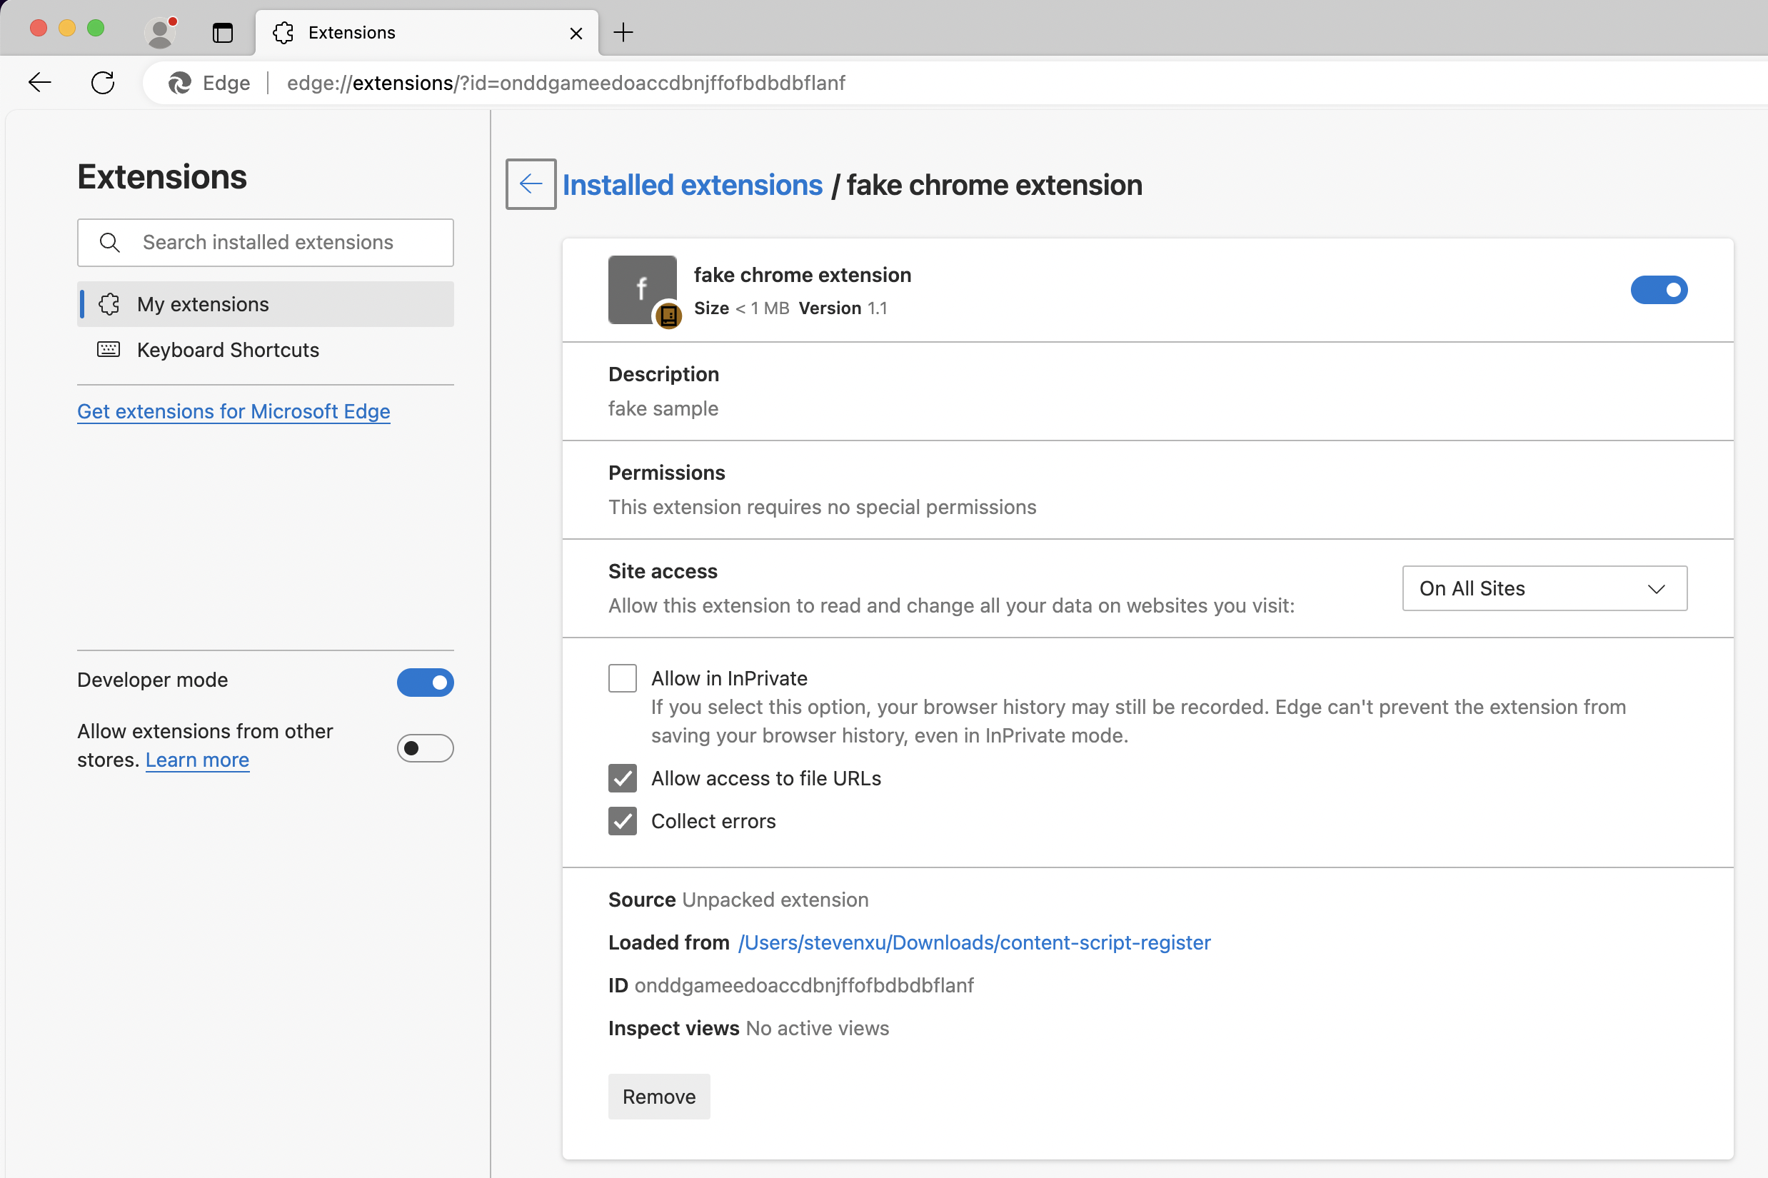Click the 'Unpacked extension' source text
The width and height of the screenshot is (1768, 1178).
click(775, 900)
